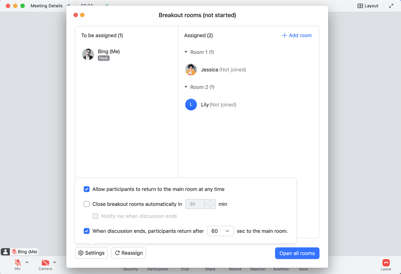401x274 pixels.
Task: Open the Layout grid icon
Action: 360,6
